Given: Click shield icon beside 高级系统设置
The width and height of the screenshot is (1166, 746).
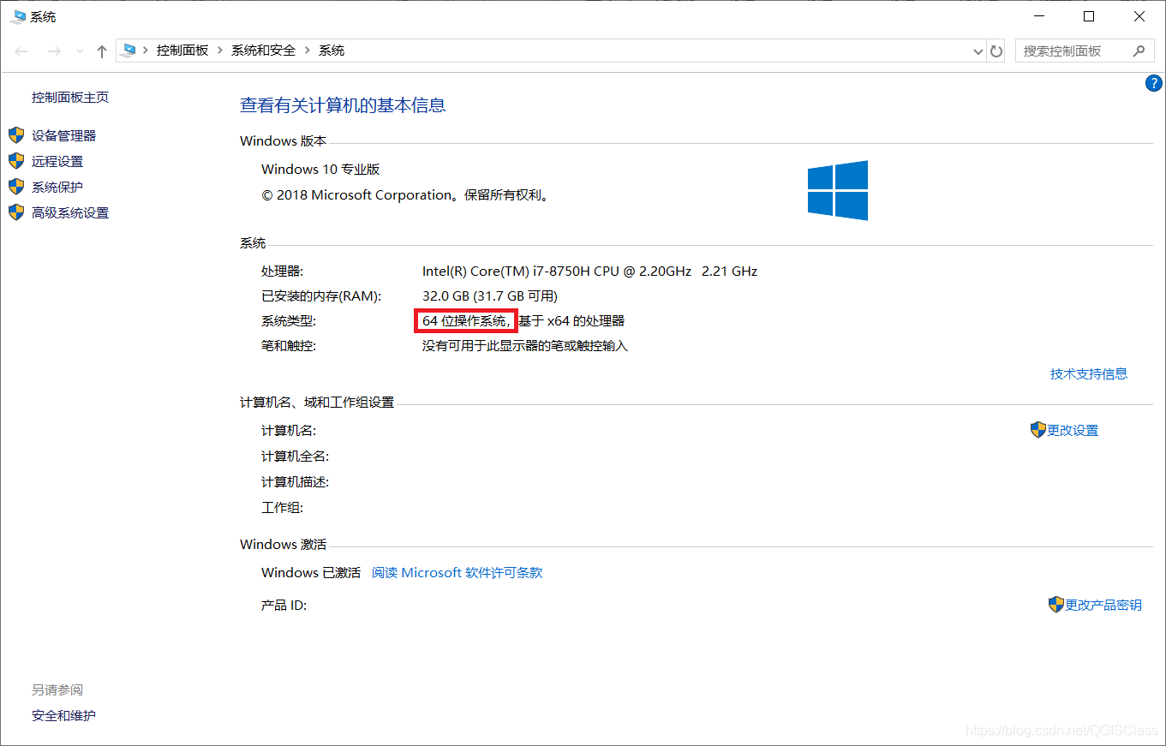Looking at the screenshot, I should [x=16, y=212].
